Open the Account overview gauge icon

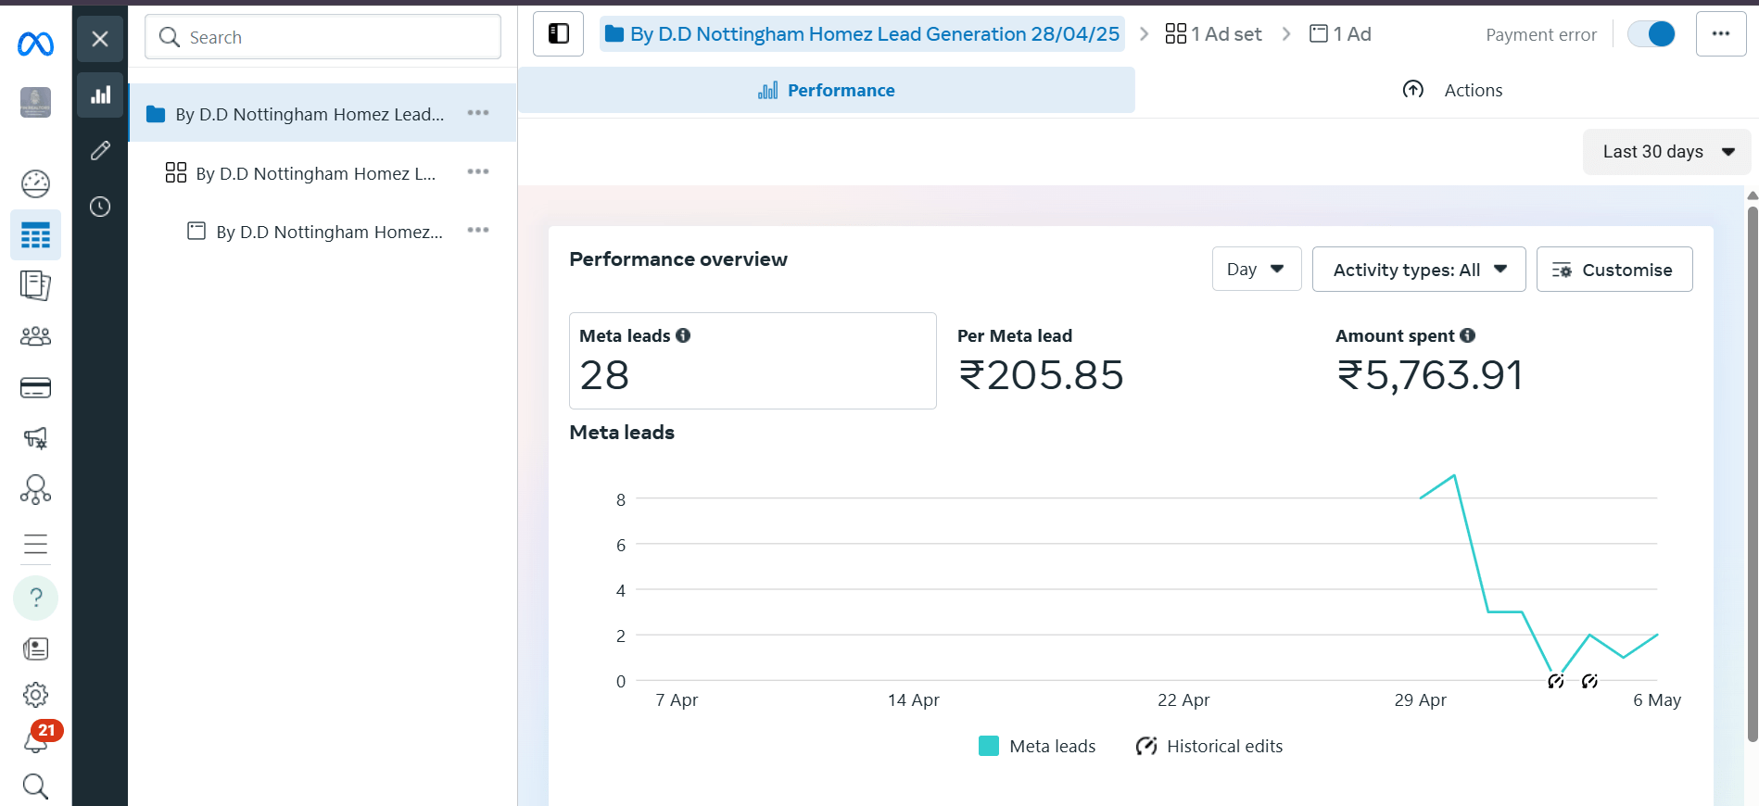[35, 183]
